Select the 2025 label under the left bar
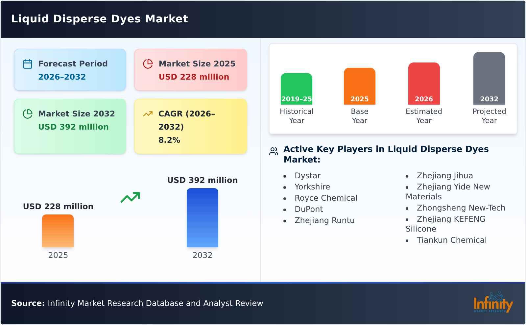This screenshot has height=325, width=526. 58,255
